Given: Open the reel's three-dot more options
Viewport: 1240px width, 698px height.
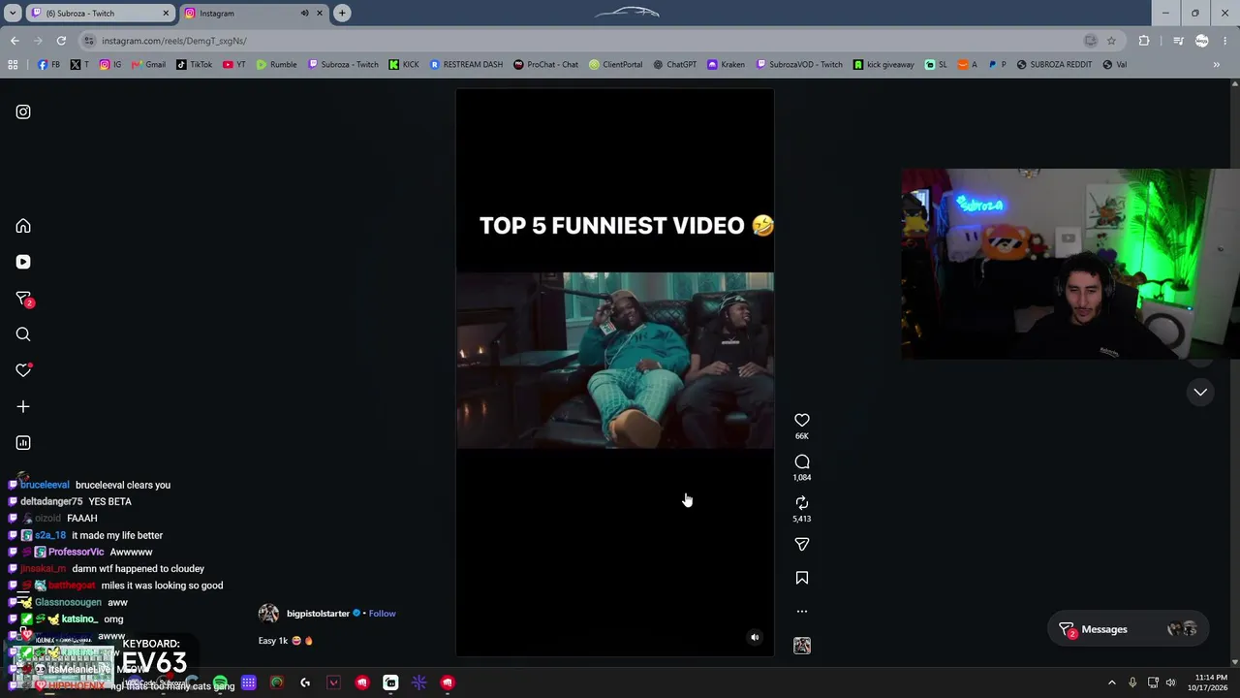Looking at the screenshot, I should click(x=802, y=612).
